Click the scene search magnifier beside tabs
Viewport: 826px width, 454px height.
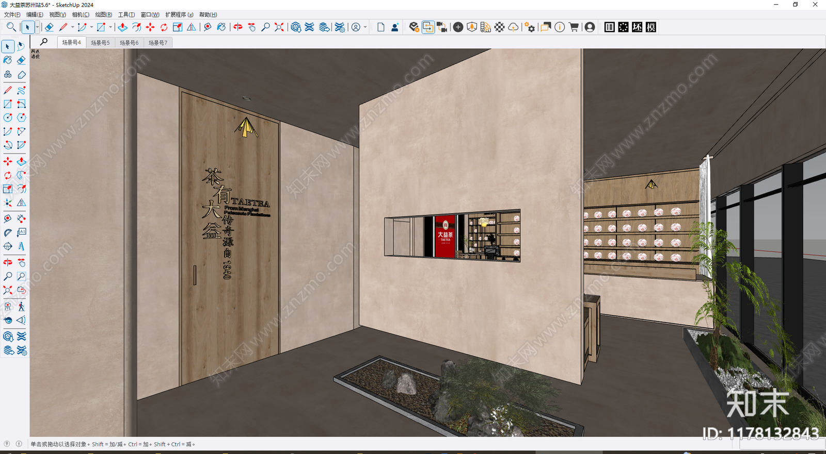pos(44,42)
